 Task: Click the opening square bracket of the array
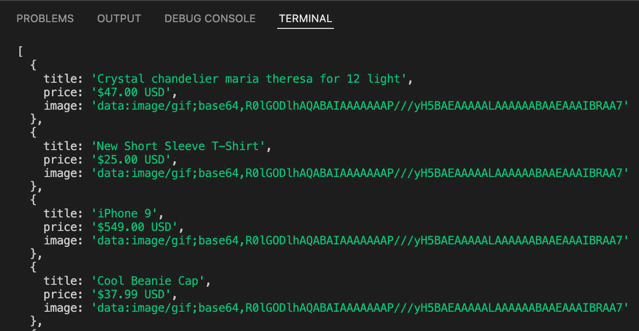point(20,52)
